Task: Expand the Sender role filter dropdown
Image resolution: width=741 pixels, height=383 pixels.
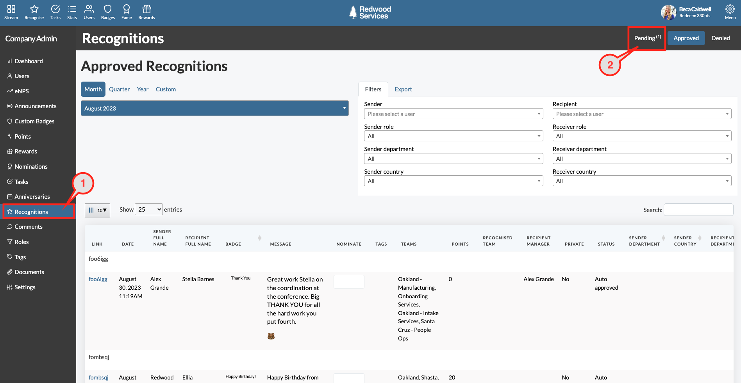Action: tap(453, 135)
